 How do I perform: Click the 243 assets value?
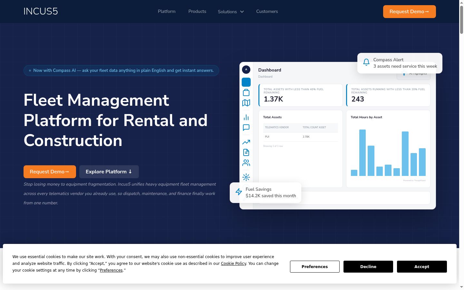click(358, 99)
